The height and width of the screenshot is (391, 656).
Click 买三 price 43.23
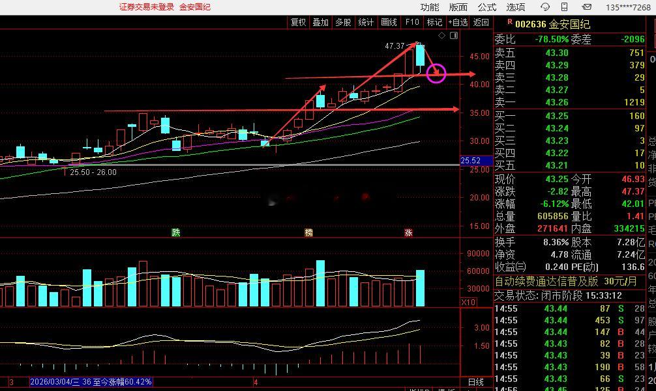point(557,141)
